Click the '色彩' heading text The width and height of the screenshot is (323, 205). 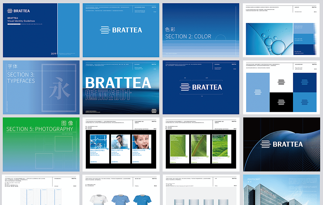point(170,30)
